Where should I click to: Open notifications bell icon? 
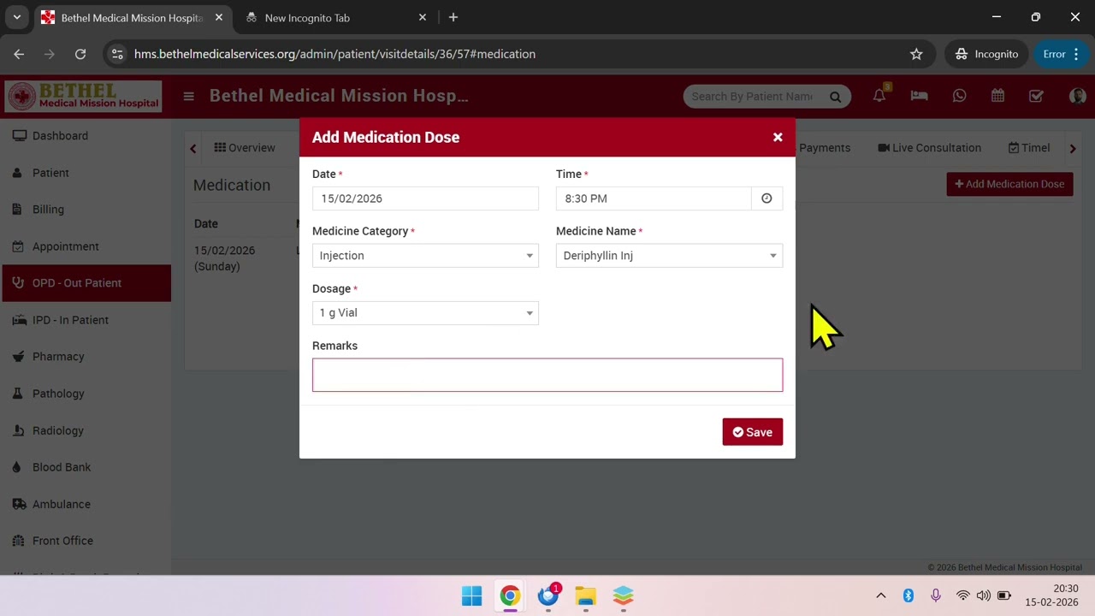[879, 96]
